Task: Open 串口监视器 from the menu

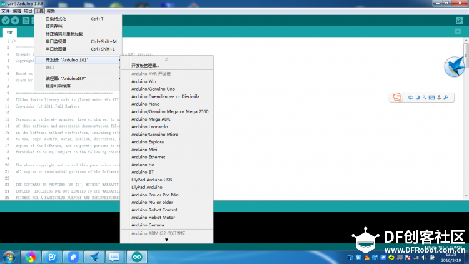Action: point(78,41)
